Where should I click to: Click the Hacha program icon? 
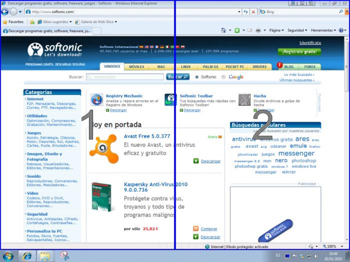pyautogui.click(x=244, y=100)
